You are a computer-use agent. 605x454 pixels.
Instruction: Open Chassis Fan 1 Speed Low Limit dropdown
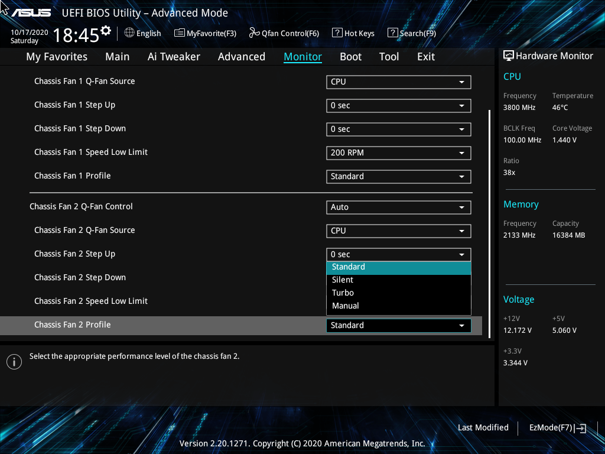click(399, 153)
